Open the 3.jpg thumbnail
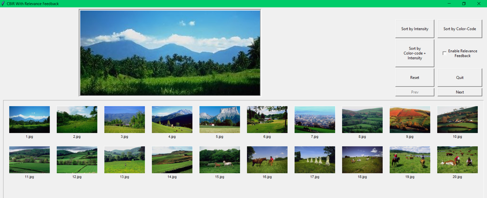The width and height of the screenshot is (487, 198). click(x=125, y=120)
